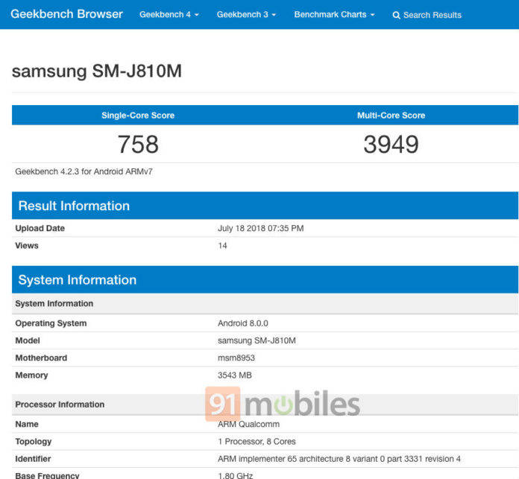Click the magnifier search icon
This screenshot has width=519, height=479.
(x=396, y=15)
